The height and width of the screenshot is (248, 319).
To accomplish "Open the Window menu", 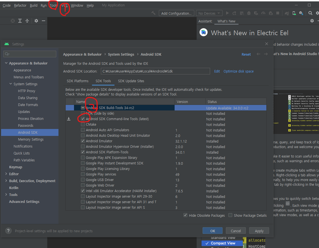I will 77,6.
